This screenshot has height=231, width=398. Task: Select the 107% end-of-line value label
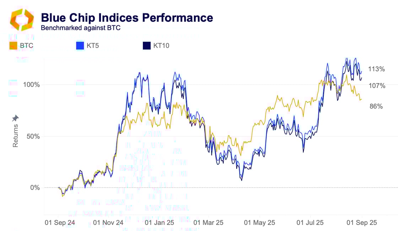click(x=376, y=86)
